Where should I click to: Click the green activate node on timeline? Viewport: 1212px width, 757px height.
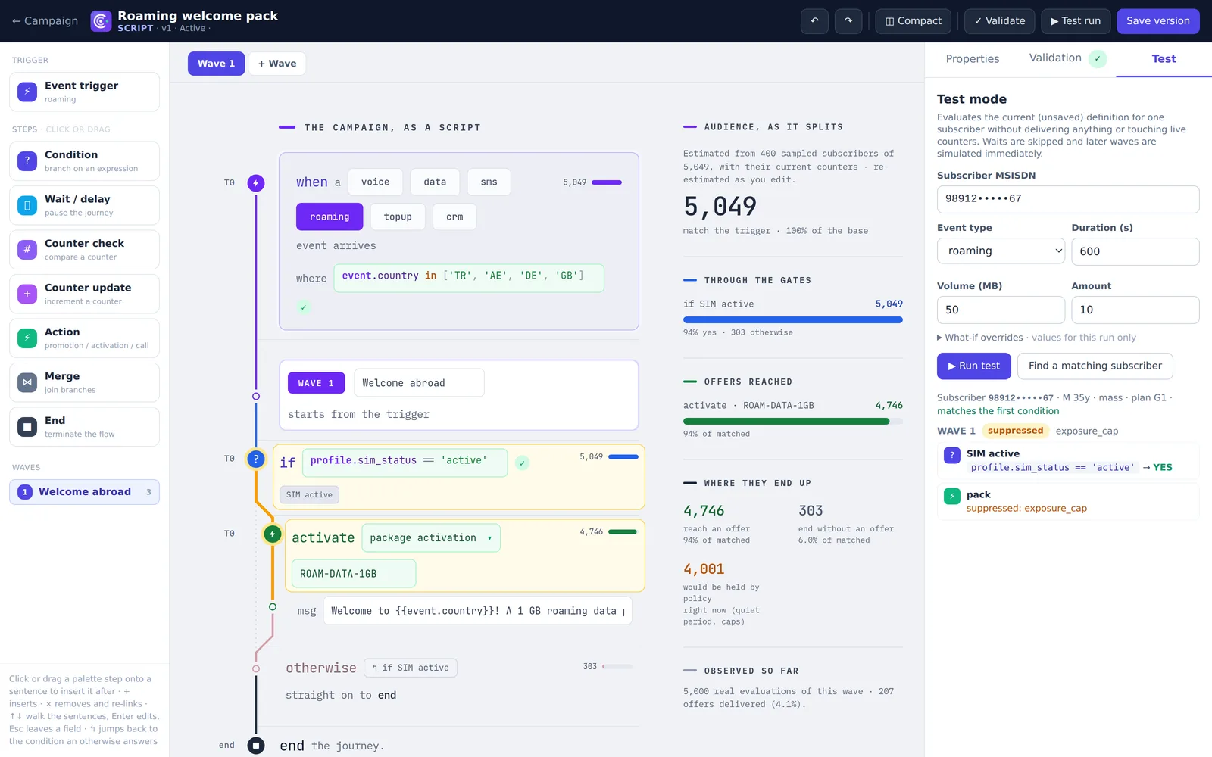[273, 534]
